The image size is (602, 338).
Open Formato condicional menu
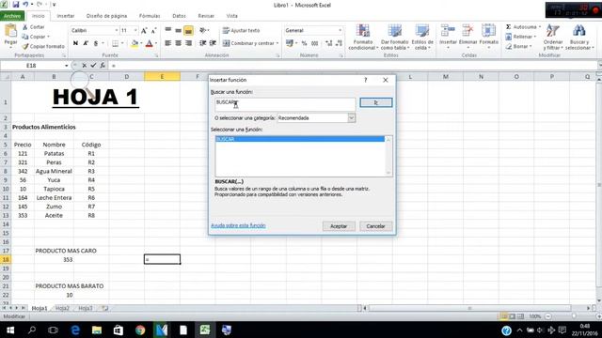363,38
